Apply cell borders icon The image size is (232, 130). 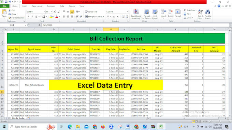[x=44, y=17]
